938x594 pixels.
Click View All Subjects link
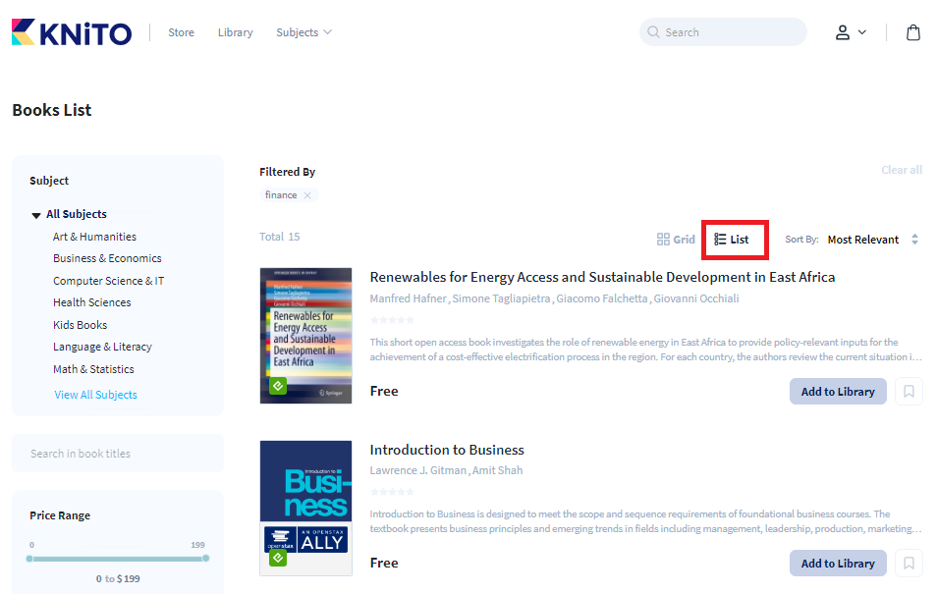pos(95,395)
